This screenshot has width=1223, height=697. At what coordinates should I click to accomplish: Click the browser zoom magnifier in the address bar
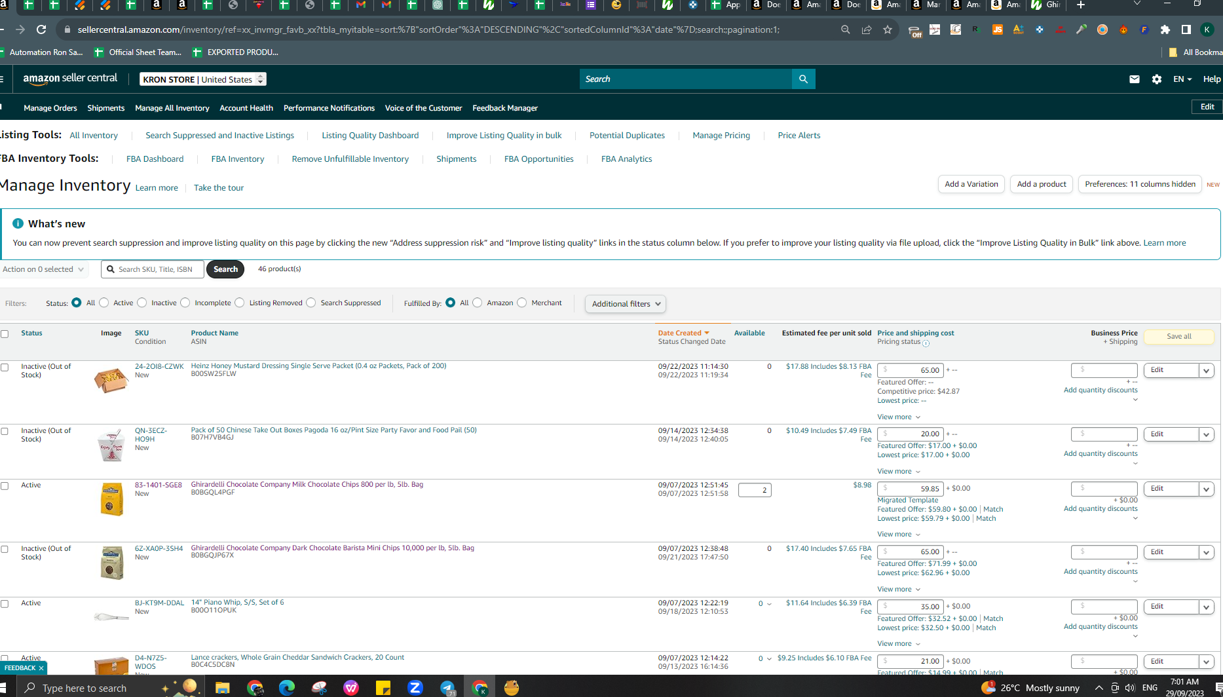(846, 29)
